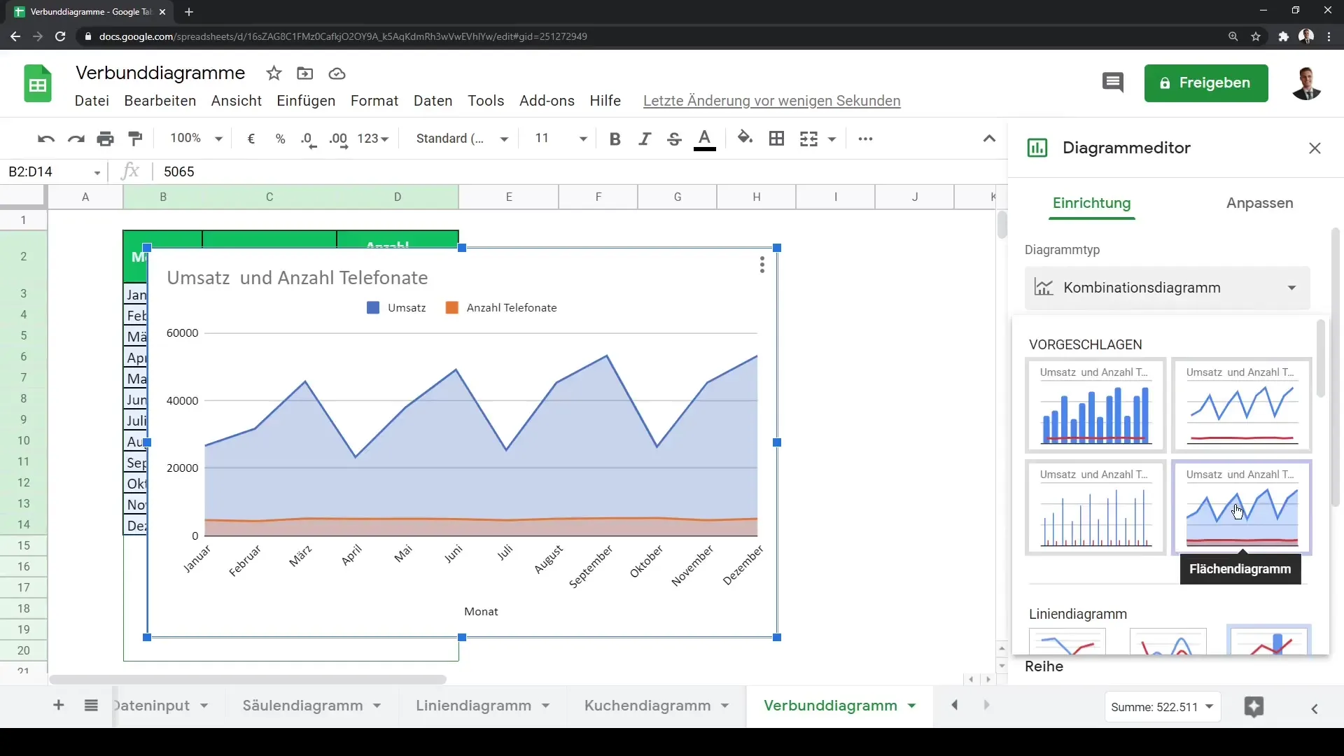Screen dimensions: 1344x756
Task: Open the cell borders tool
Action: tap(776, 139)
